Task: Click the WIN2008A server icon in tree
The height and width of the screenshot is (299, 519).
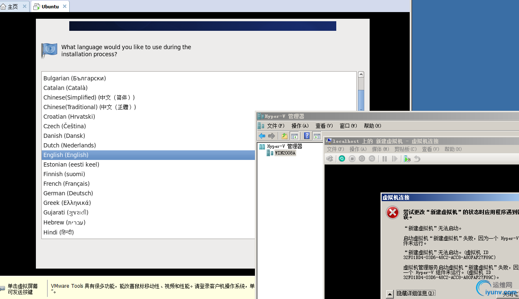Action: coord(270,153)
